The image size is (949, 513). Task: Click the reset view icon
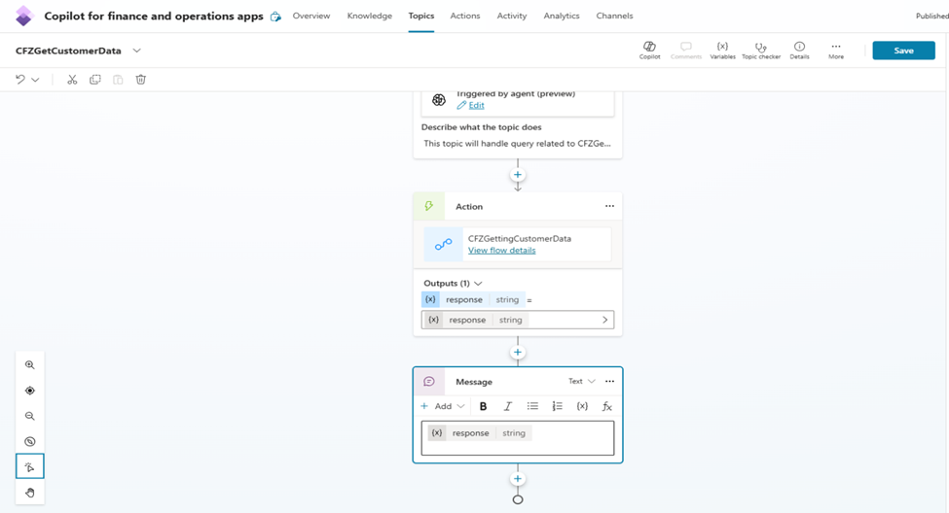29,441
